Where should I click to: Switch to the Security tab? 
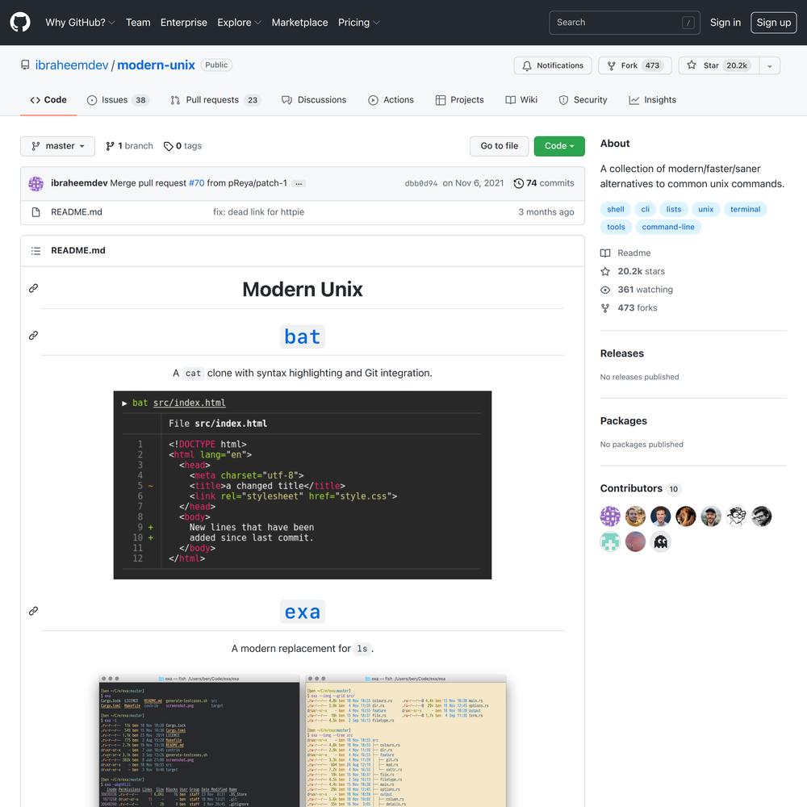tap(583, 100)
